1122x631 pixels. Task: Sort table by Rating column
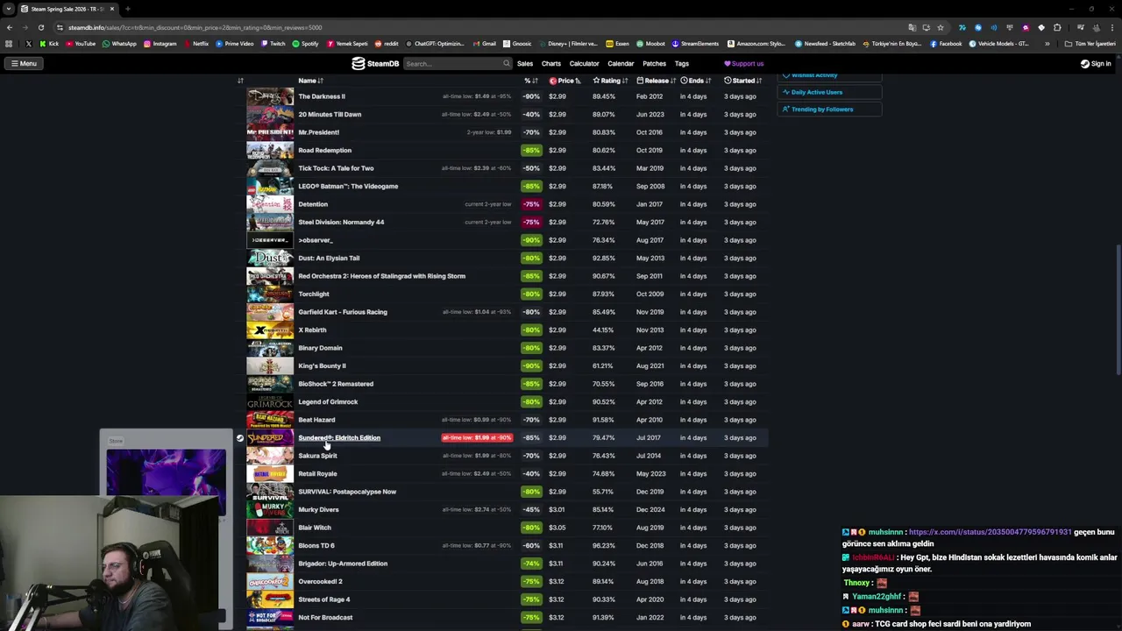pos(610,81)
